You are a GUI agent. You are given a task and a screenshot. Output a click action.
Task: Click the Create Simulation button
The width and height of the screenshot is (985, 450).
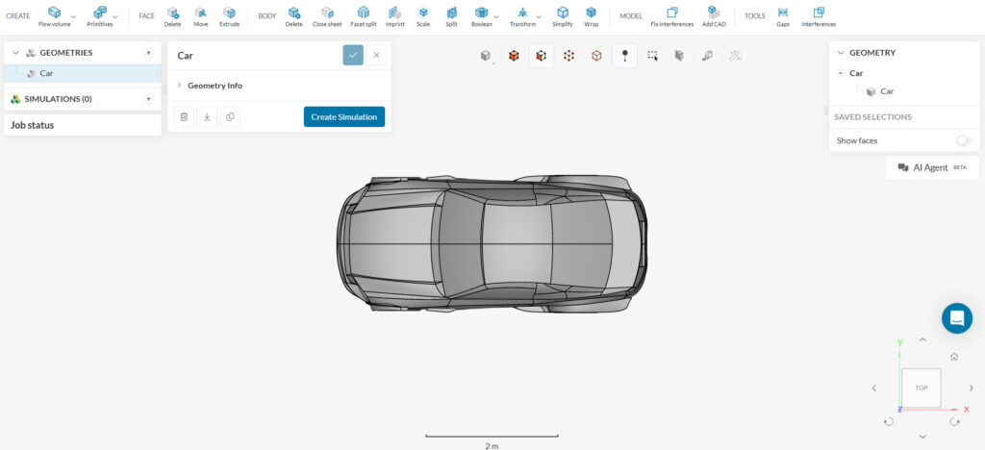[344, 116]
